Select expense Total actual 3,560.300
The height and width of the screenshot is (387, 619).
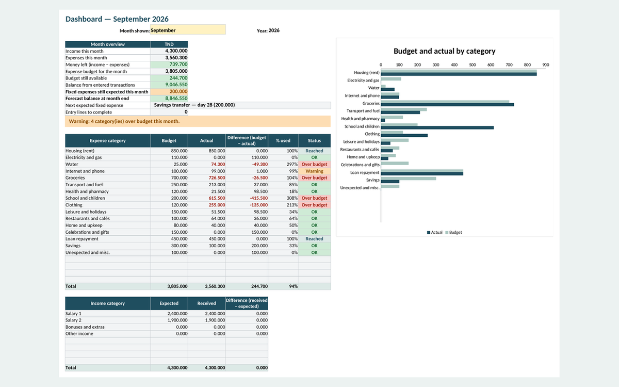tap(207, 286)
